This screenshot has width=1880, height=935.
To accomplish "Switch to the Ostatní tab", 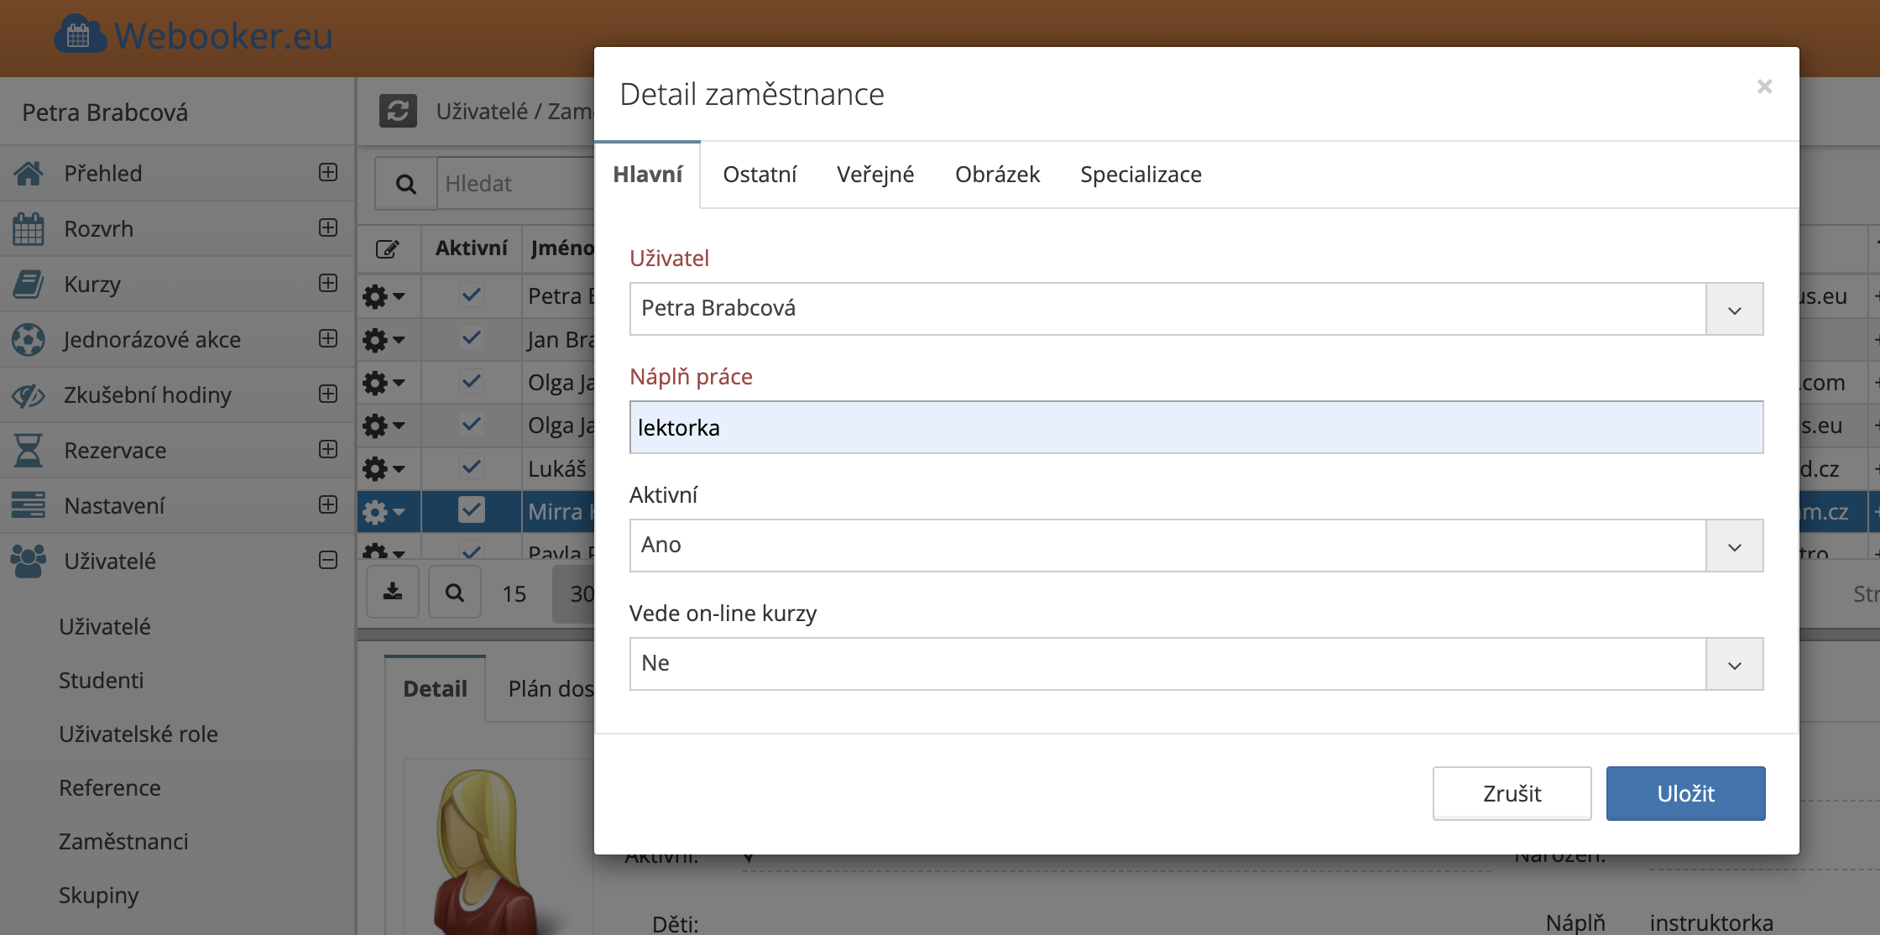I will click(760, 175).
